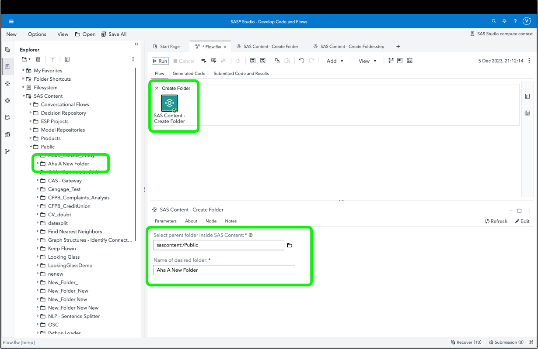
Task: Open the Libraries pane in sidebar
Action: click(7, 134)
